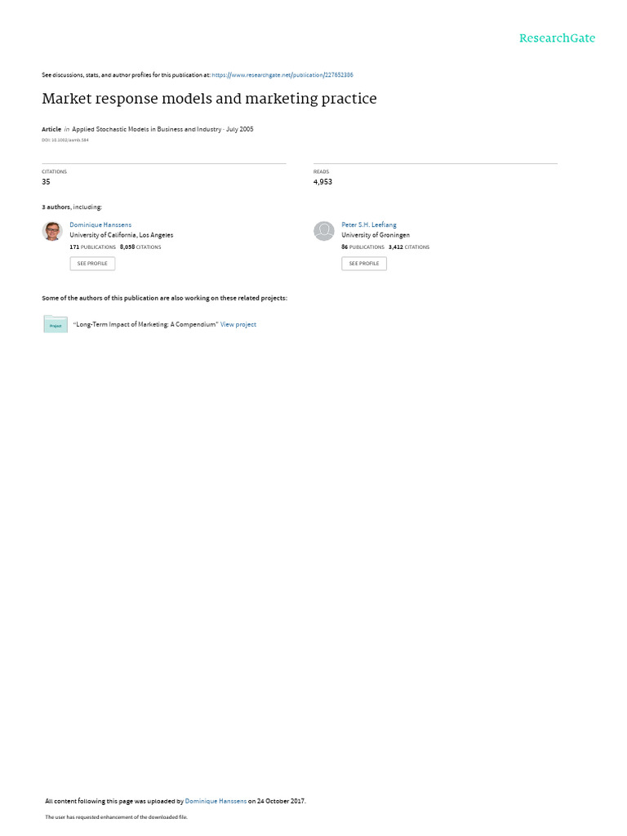Screen dimensions: 627x836
Task: Click the article title Market response models
Action: coord(209,99)
